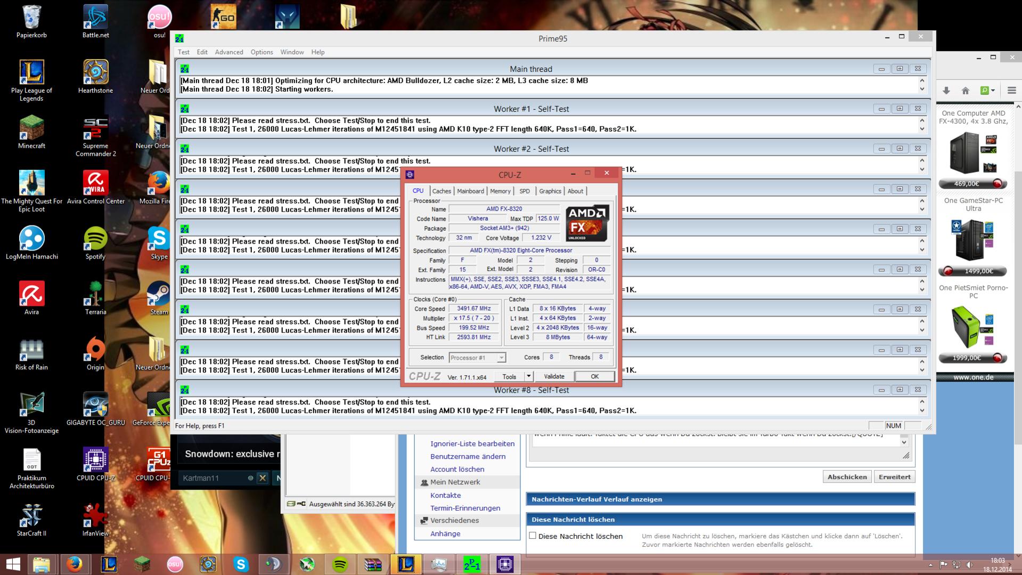The width and height of the screenshot is (1022, 575).
Task: Switch to the About tab in CPU-Z
Action: tap(575, 191)
